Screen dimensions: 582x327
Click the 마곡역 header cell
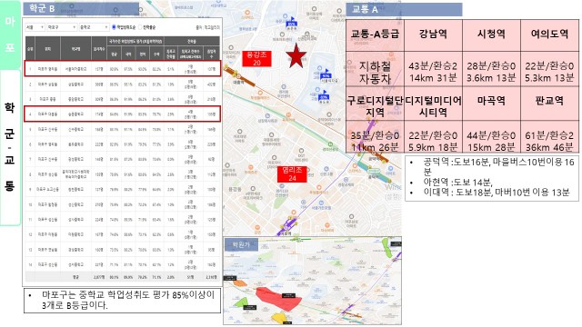(x=491, y=104)
